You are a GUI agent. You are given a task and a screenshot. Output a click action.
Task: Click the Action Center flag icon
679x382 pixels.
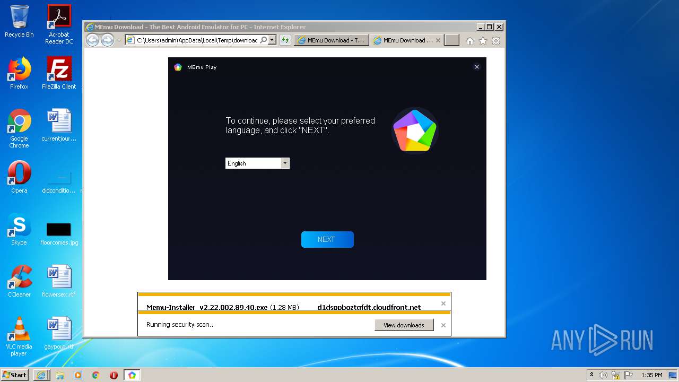click(629, 375)
